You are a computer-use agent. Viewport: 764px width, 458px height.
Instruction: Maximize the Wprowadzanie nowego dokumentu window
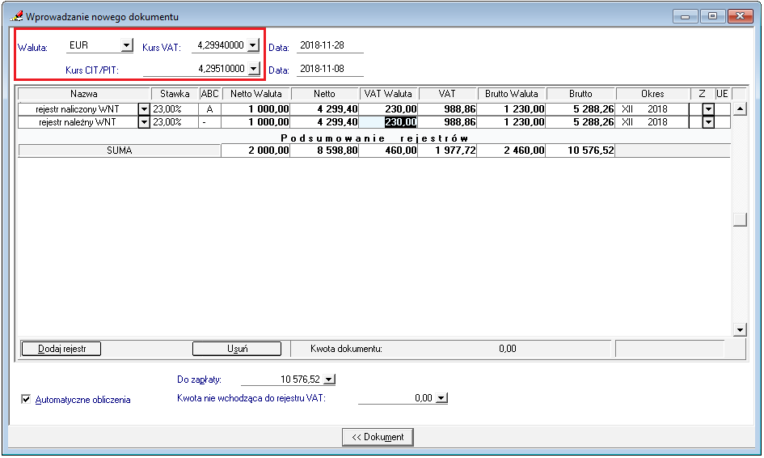(x=712, y=16)
